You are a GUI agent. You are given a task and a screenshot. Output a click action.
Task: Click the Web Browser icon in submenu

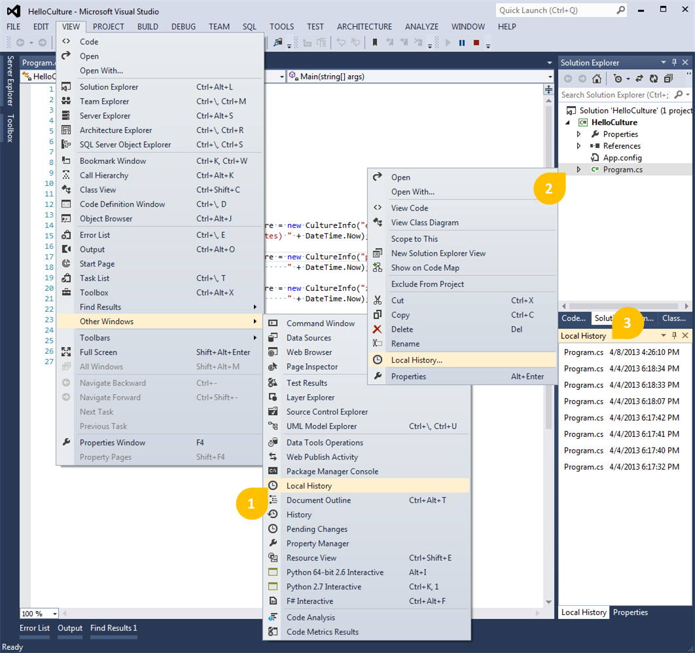[x=273, y=352]
